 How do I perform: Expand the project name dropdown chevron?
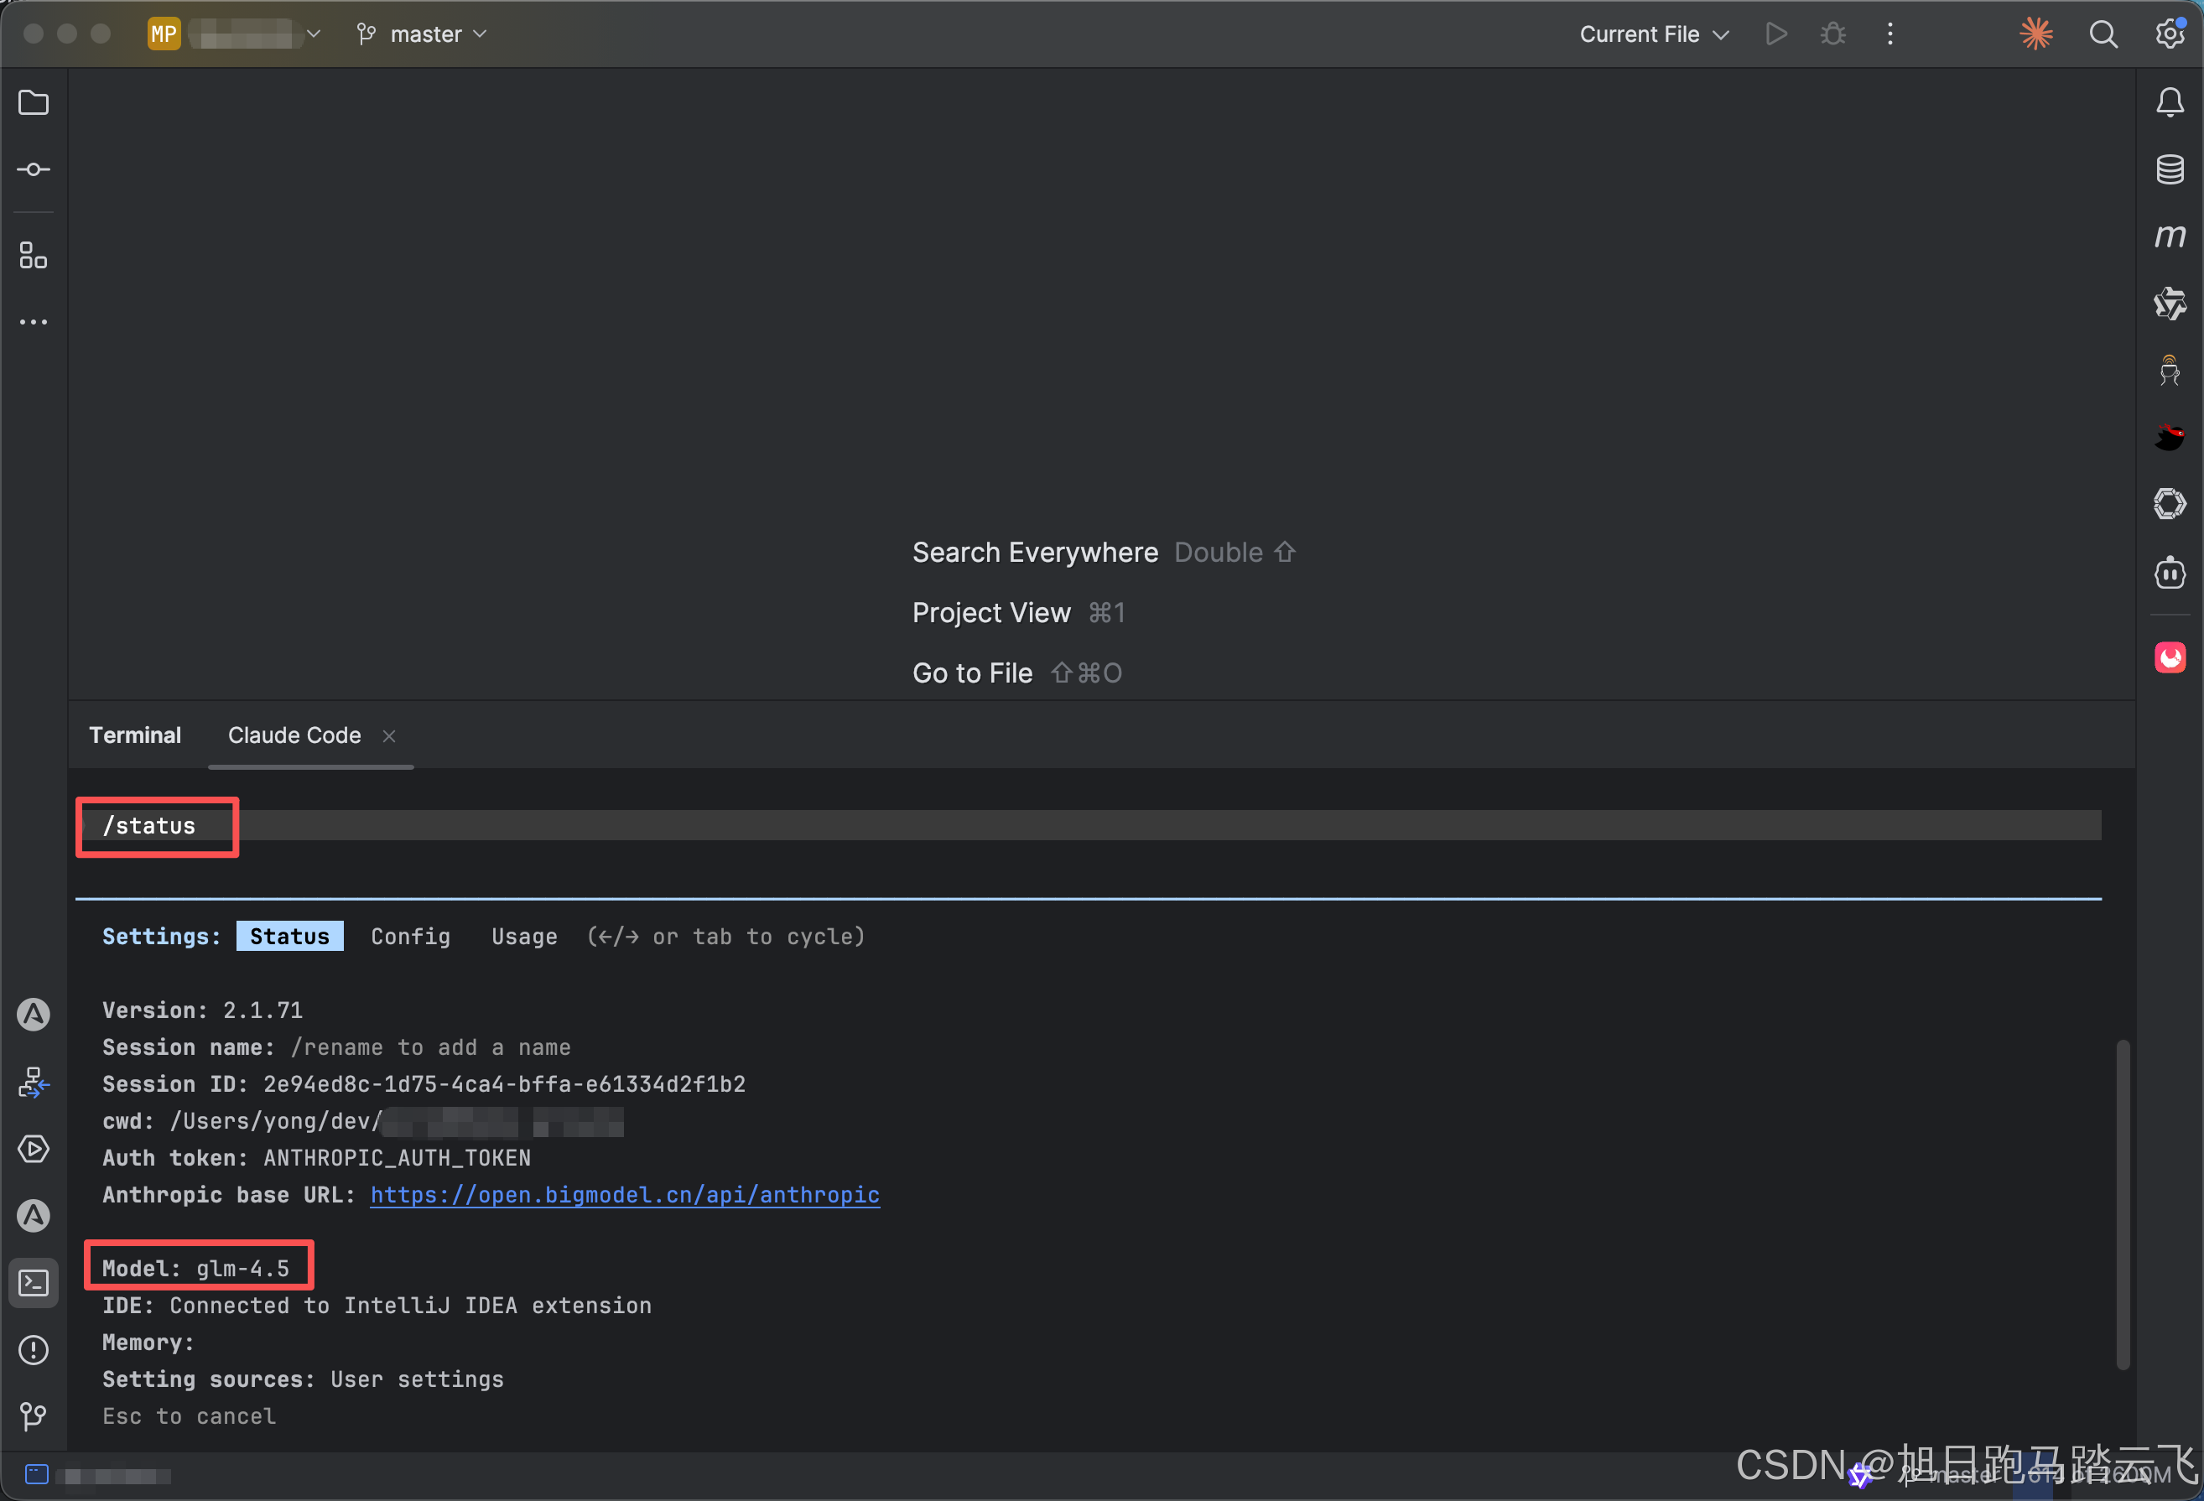[314, 34]
